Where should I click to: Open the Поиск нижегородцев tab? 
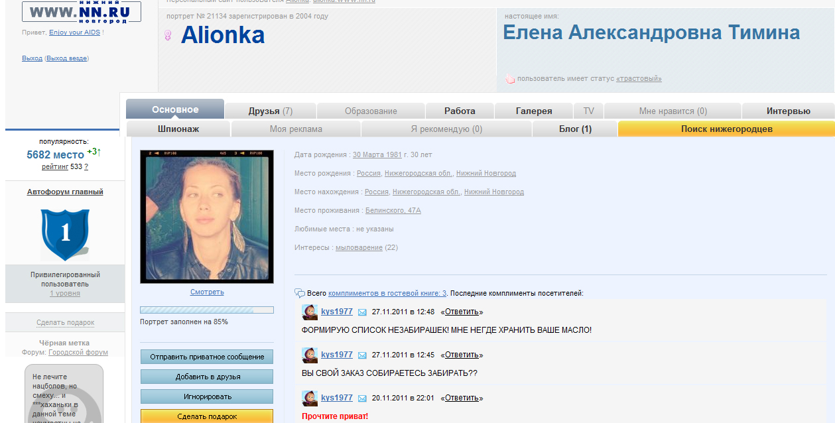coord(726,129)
